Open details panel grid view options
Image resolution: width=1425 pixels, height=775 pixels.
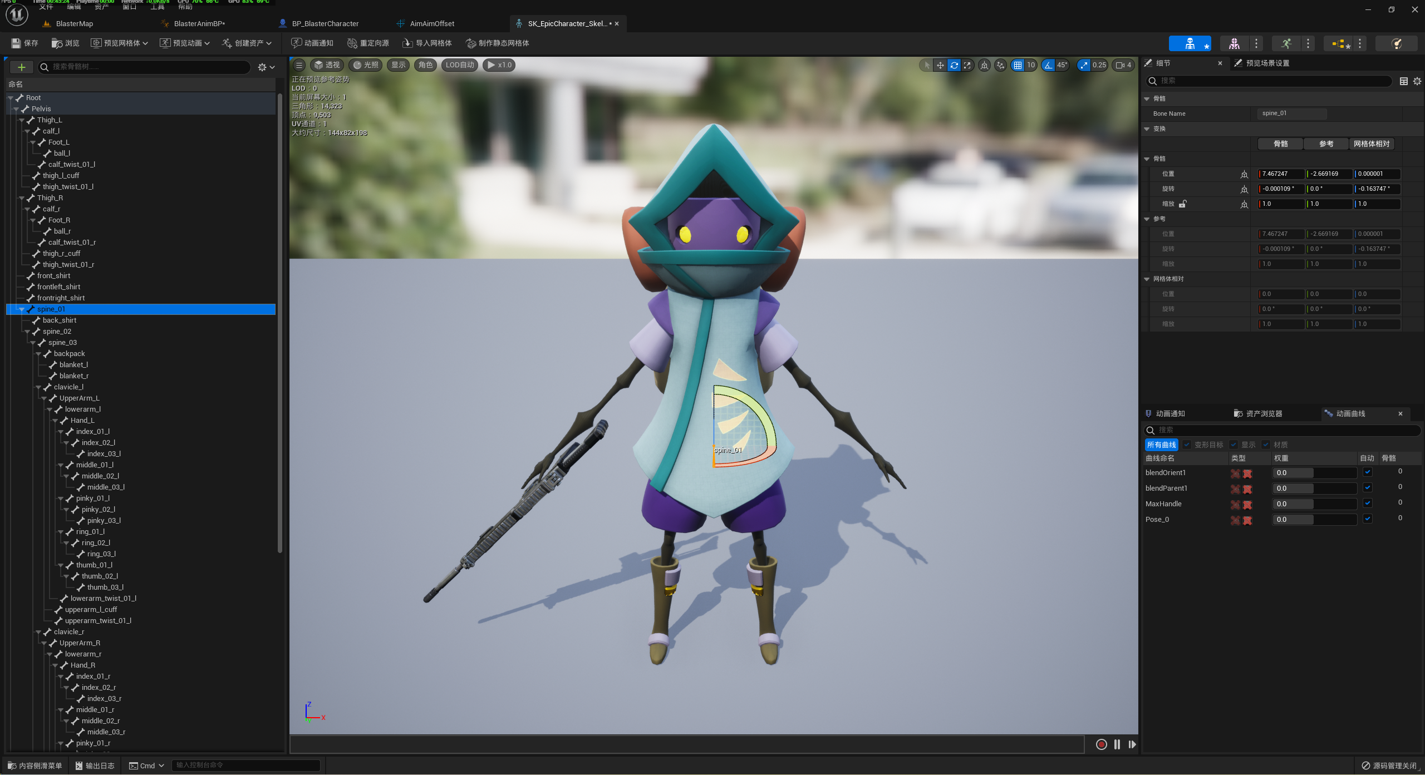coord(1404,81)
